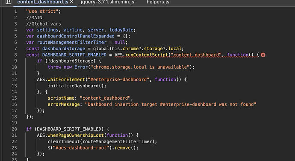Click line number 23 in the gutter

[x=14, y=148]
